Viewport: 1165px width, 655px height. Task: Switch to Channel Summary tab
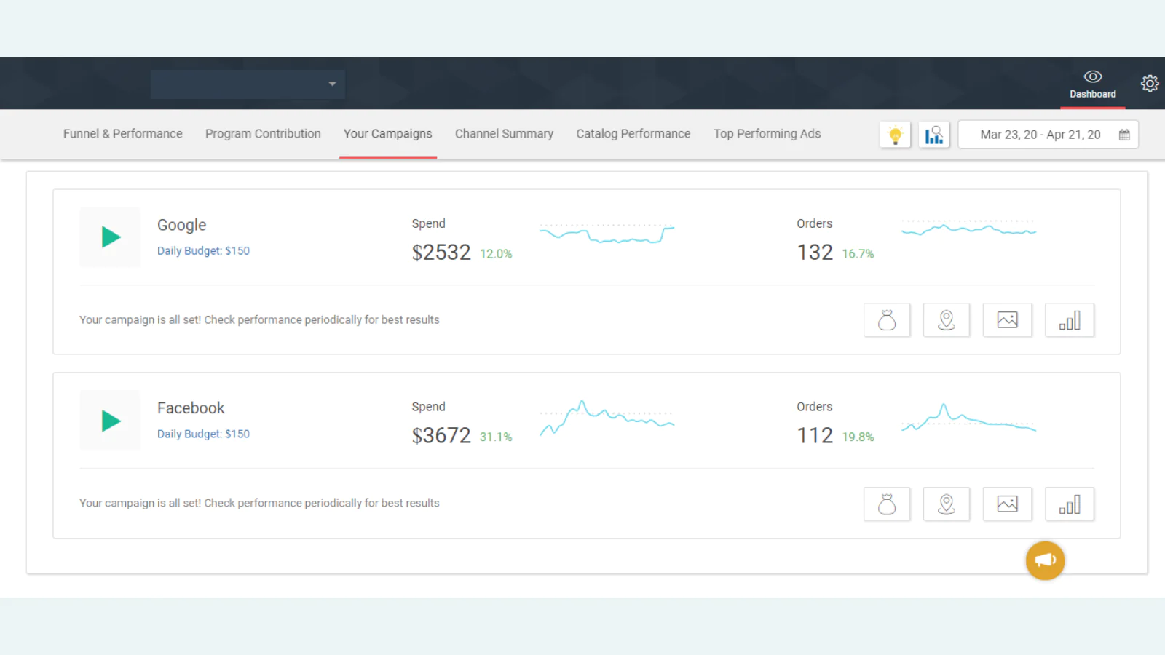(x=504, y=134)
